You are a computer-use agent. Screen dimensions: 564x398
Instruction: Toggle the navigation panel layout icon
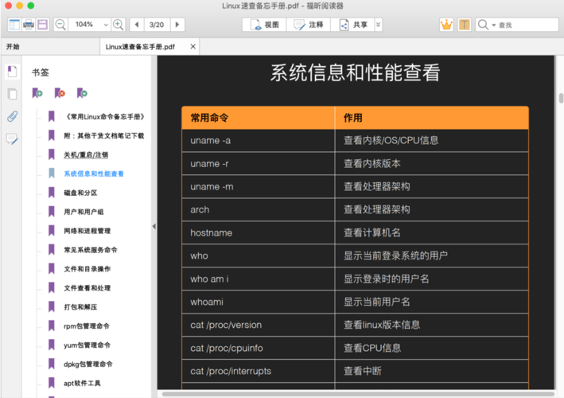tap(14, 25)
